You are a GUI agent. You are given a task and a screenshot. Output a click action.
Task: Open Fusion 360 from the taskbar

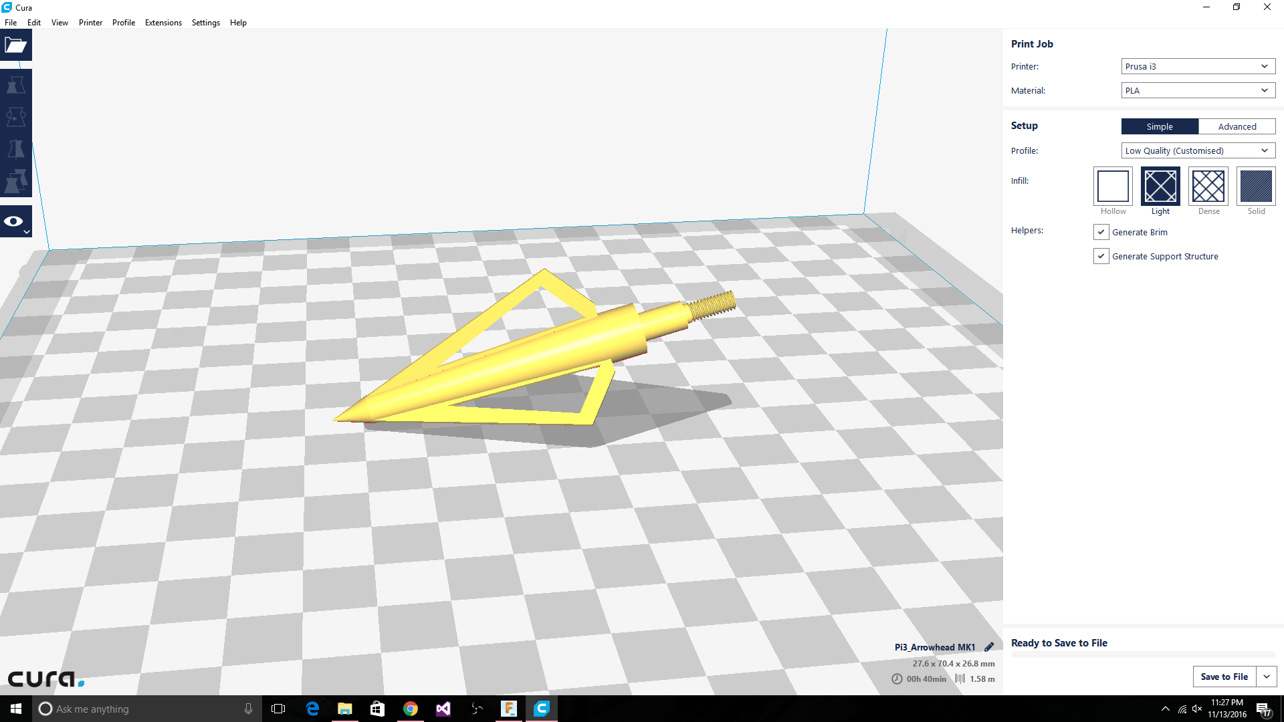(x=509, y=709)
